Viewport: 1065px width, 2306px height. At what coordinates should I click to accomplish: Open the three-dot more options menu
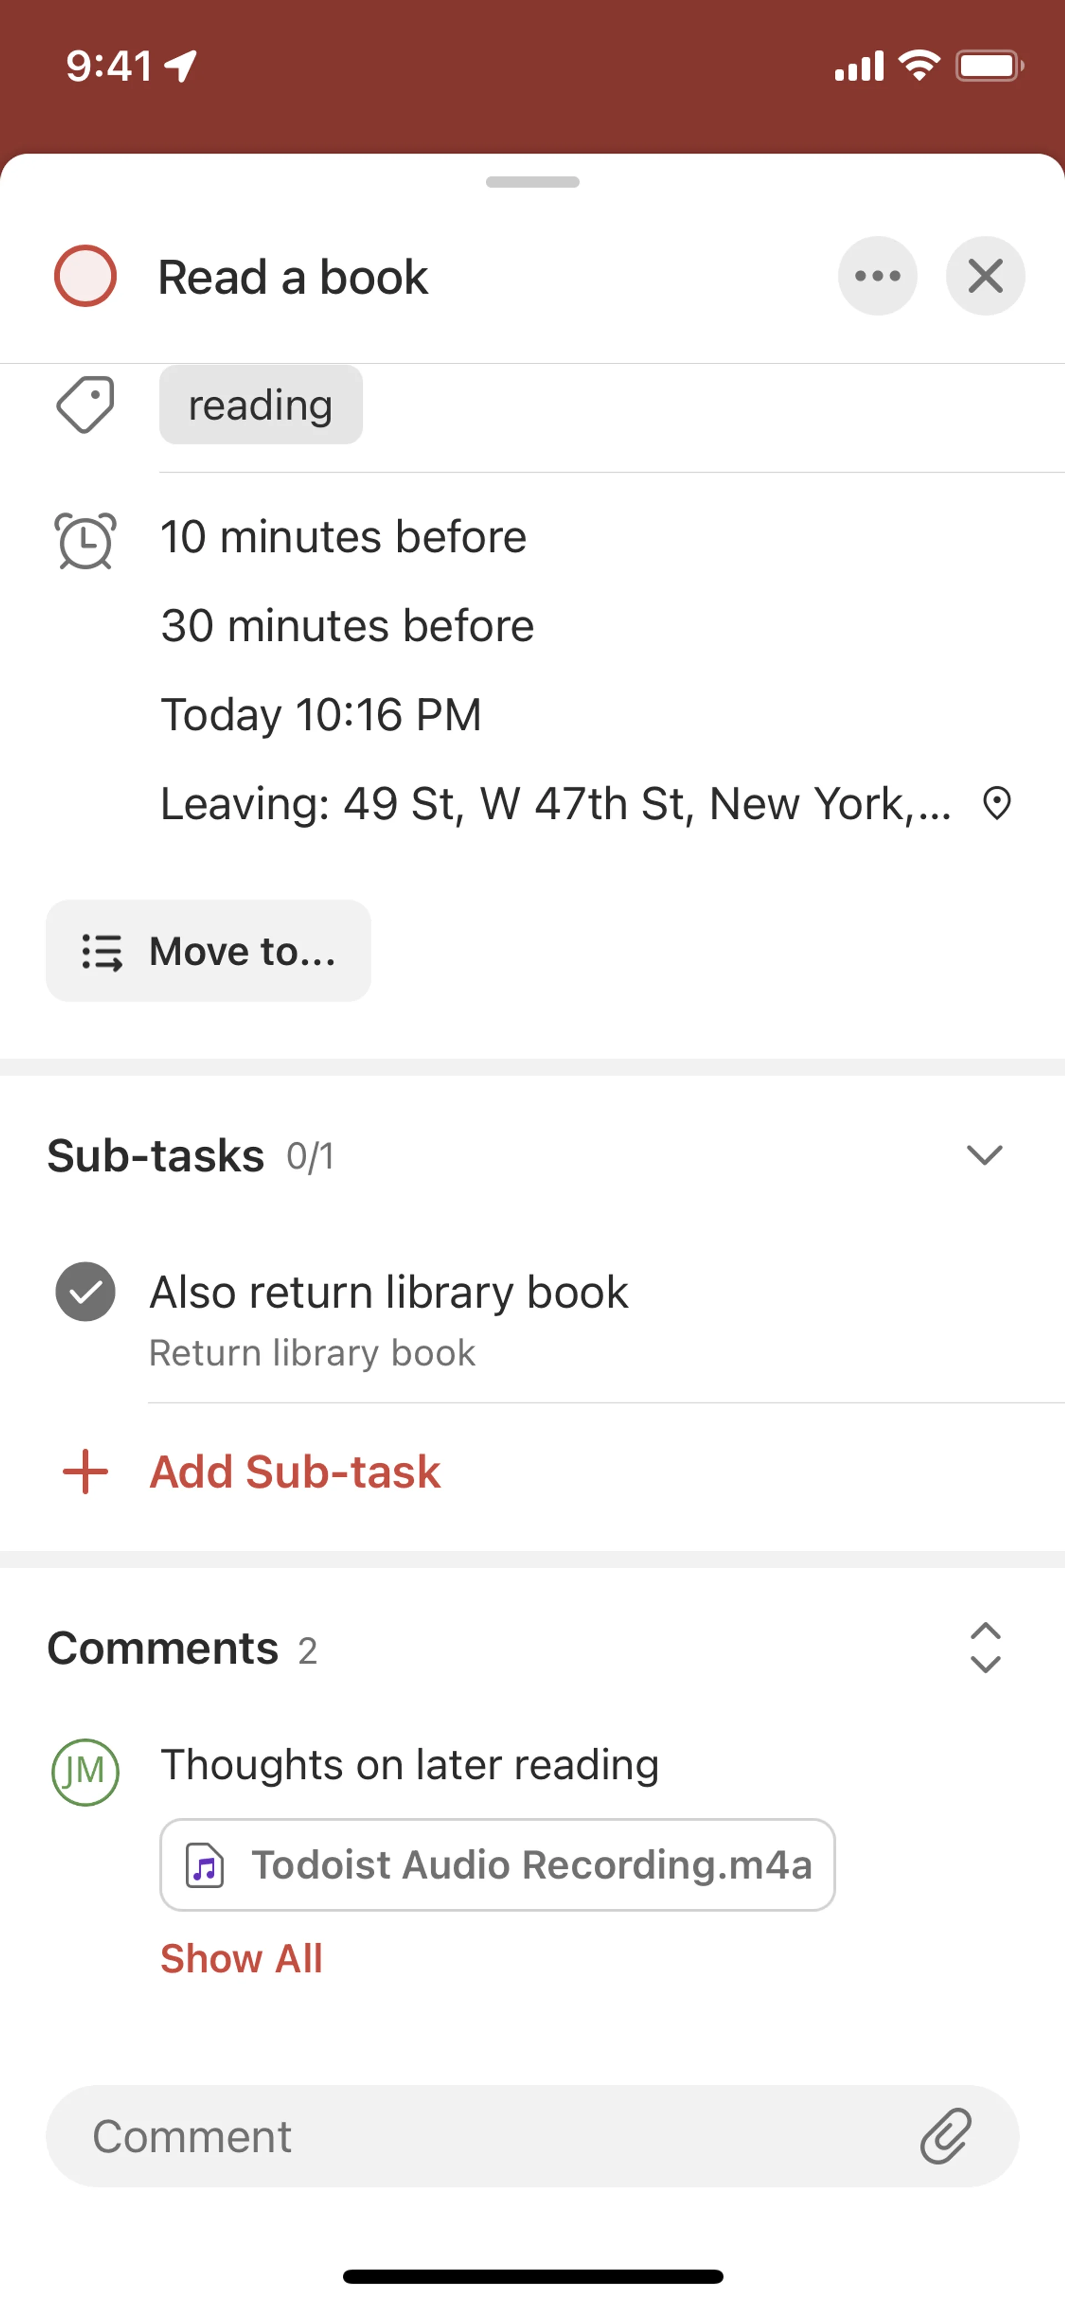click(x=877, y=276)
